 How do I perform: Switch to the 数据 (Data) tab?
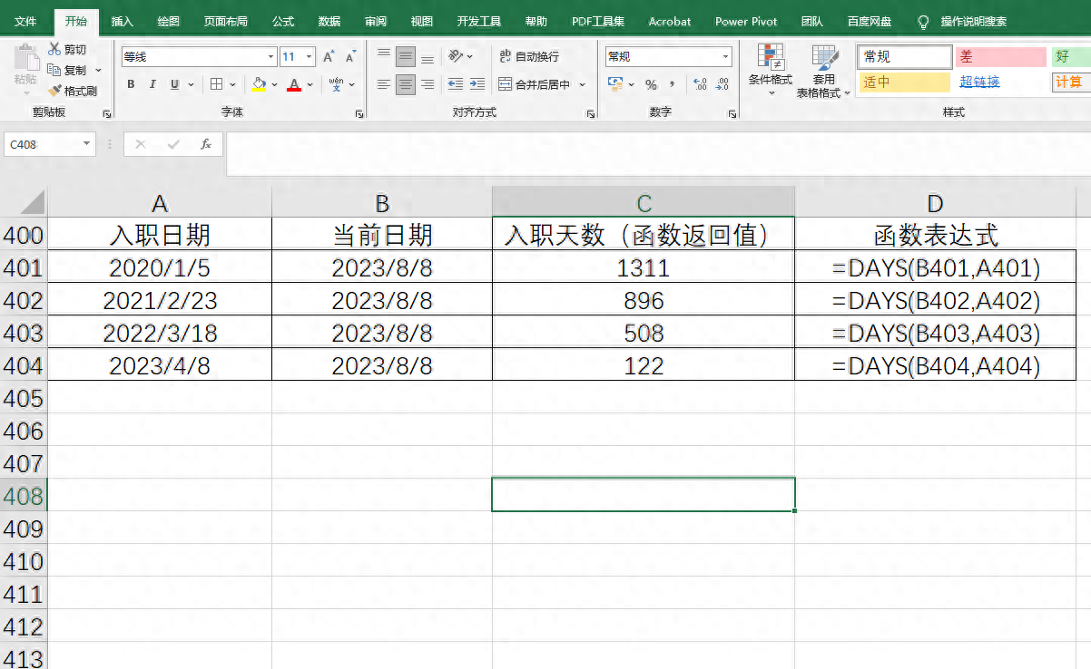click(329, 21)
